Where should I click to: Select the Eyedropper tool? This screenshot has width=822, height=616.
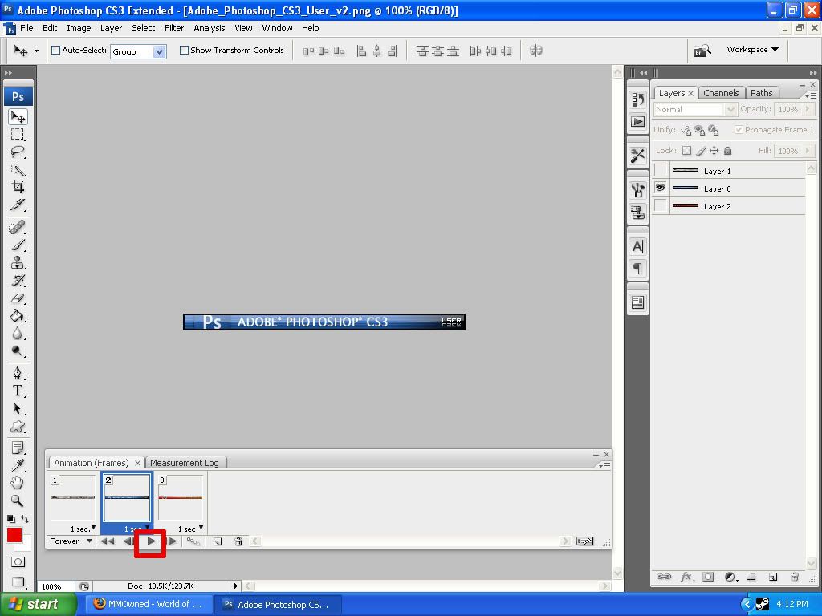(x=18, y=465)
